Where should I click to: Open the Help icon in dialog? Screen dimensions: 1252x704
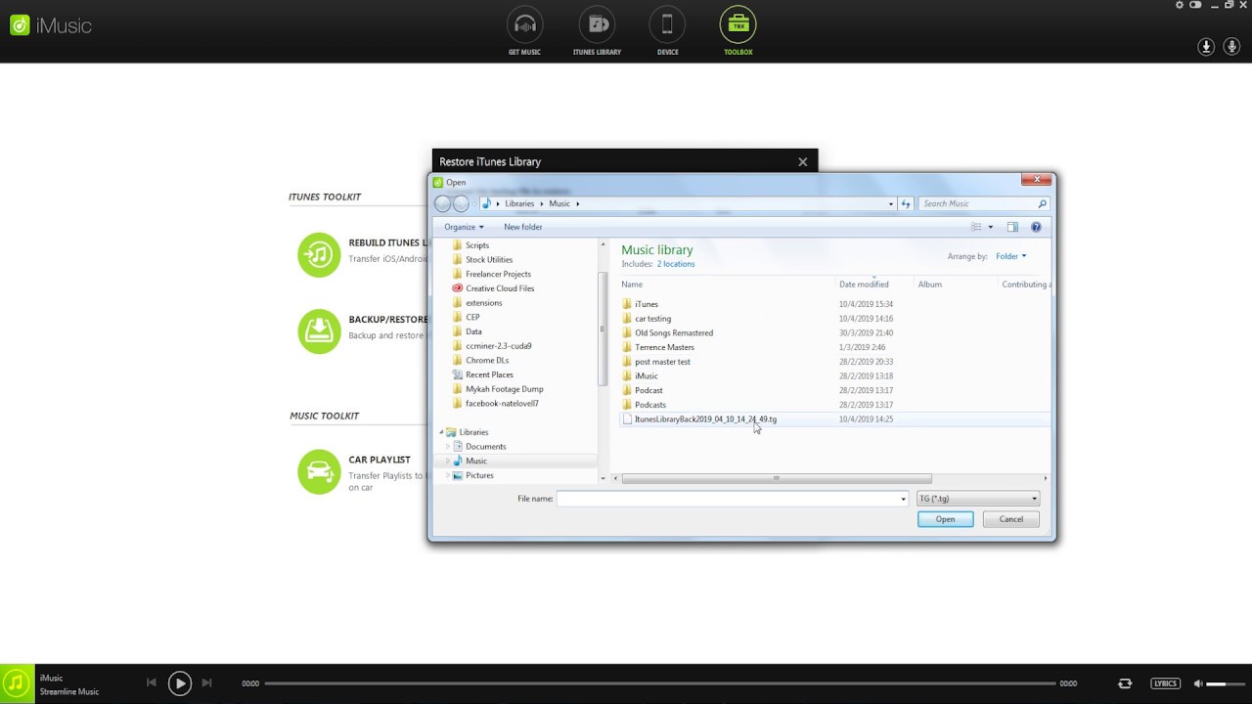click(1036, 227)
